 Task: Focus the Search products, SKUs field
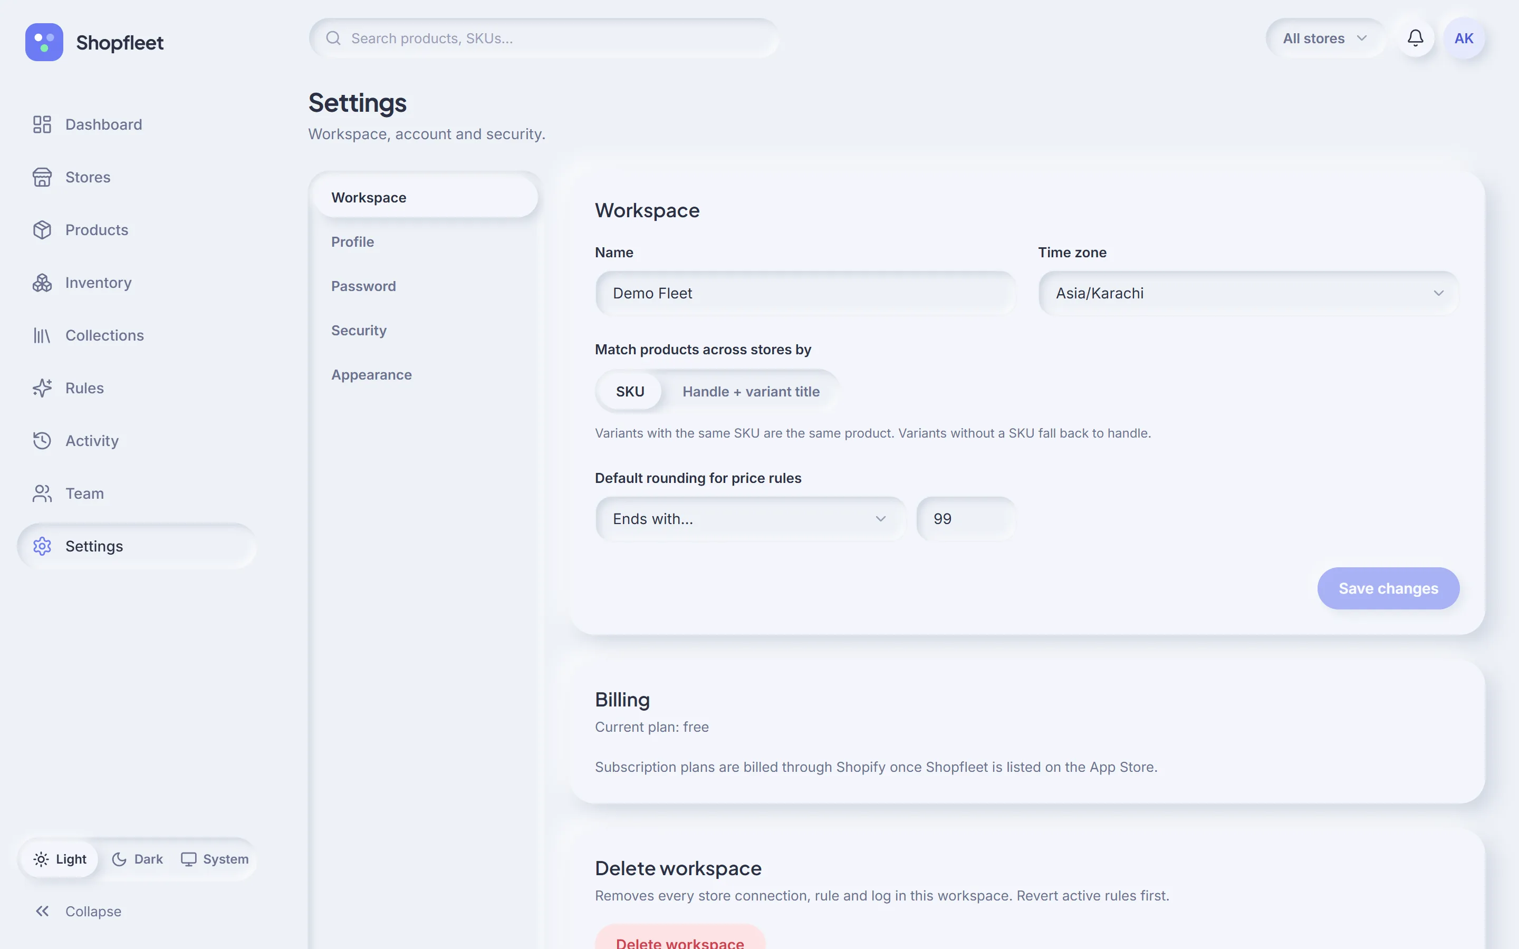tap(544, 38)
